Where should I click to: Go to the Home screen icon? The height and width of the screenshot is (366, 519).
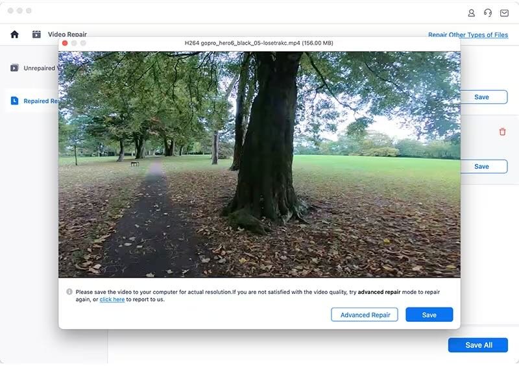tap(14, 34)
